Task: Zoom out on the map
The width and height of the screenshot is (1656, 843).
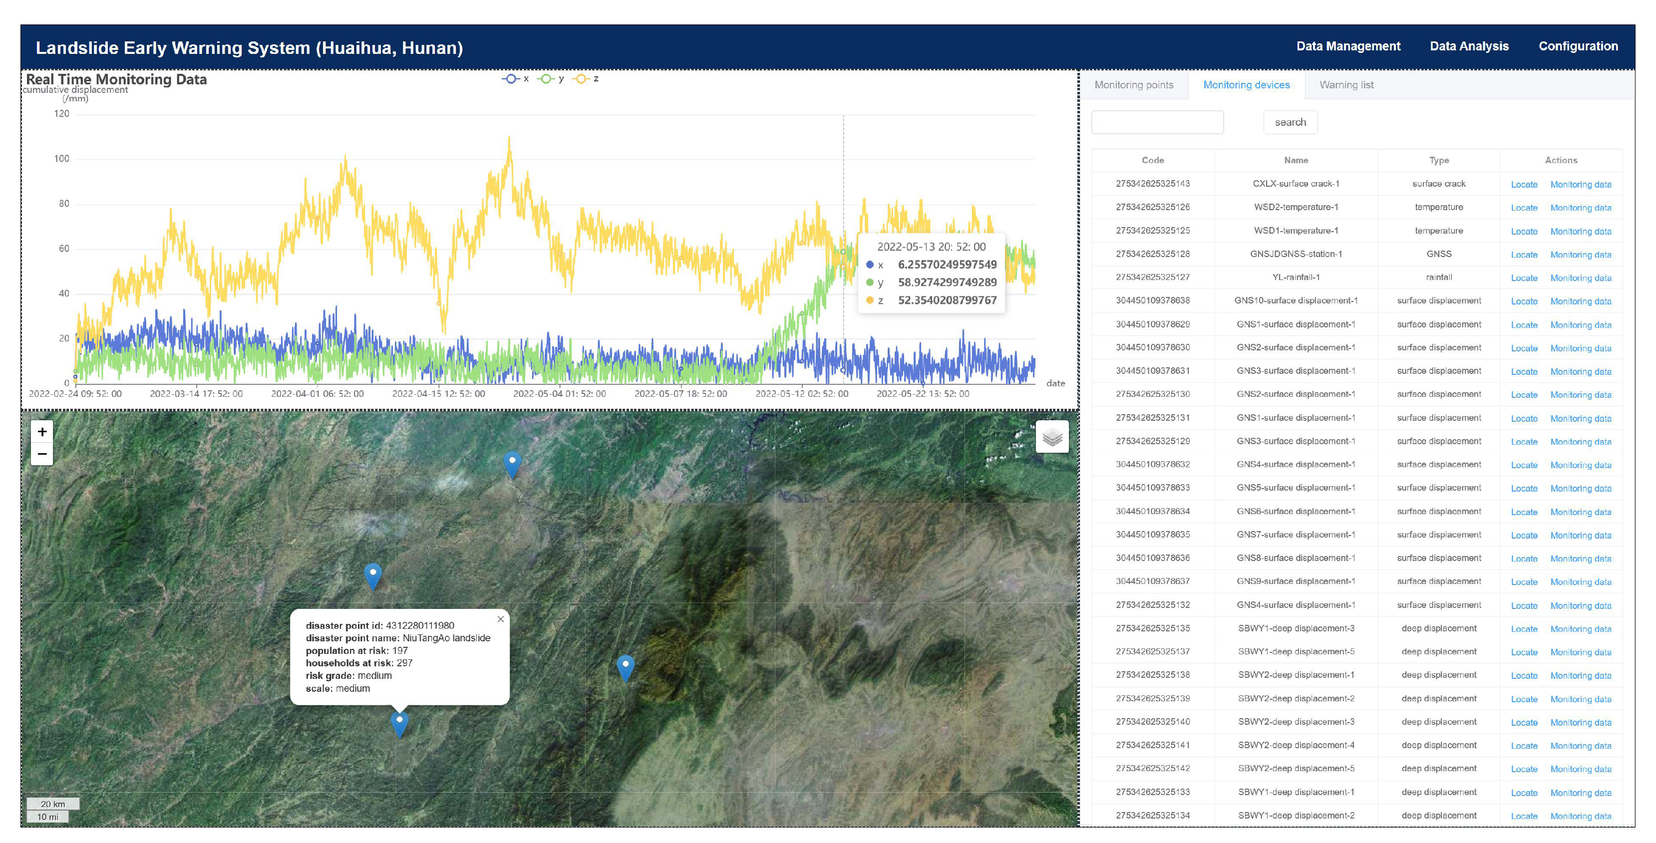Action: [42, 454]
